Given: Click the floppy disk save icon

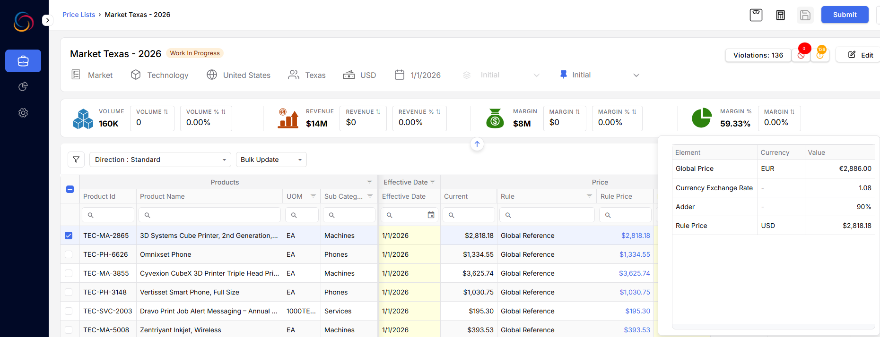Looking at the screenshot, I should (805, 15).
